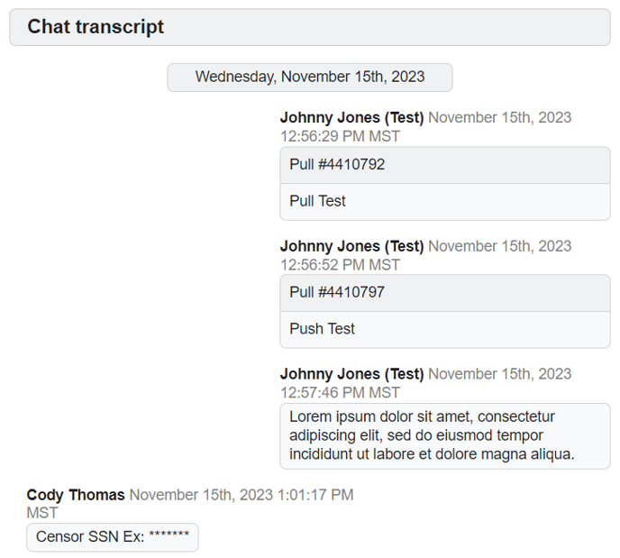Click sender name above Pull #4410797 message
The image size is (620, 558).
click(351, 246)
